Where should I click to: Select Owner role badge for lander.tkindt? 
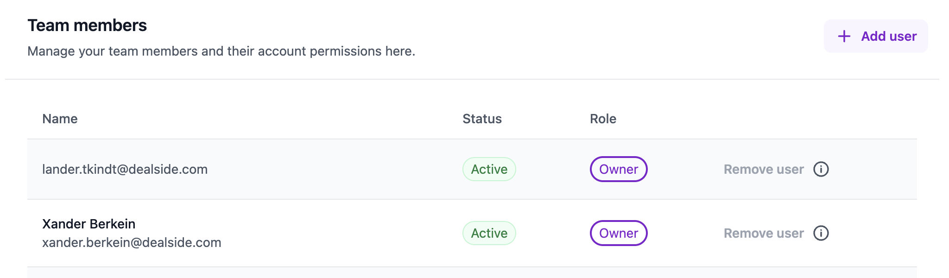[618, 169]
